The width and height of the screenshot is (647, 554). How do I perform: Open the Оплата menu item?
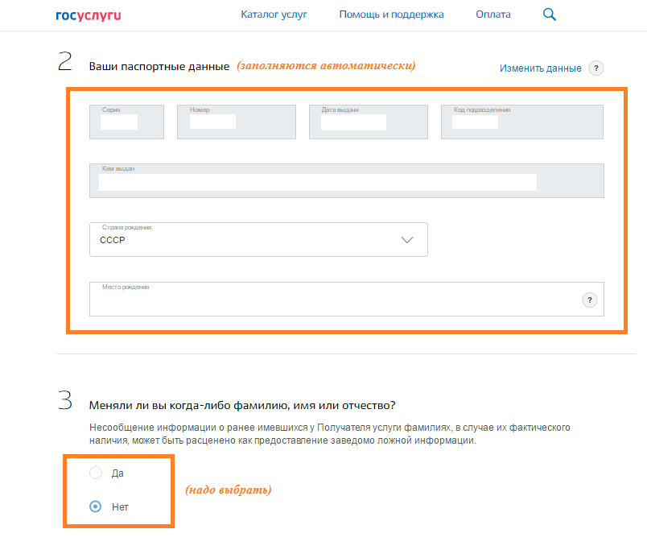click(x=493, y=14)
